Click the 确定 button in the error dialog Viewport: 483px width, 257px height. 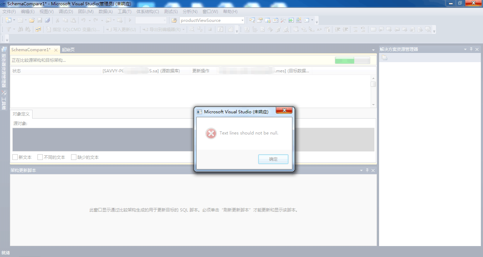pos(273,159)
